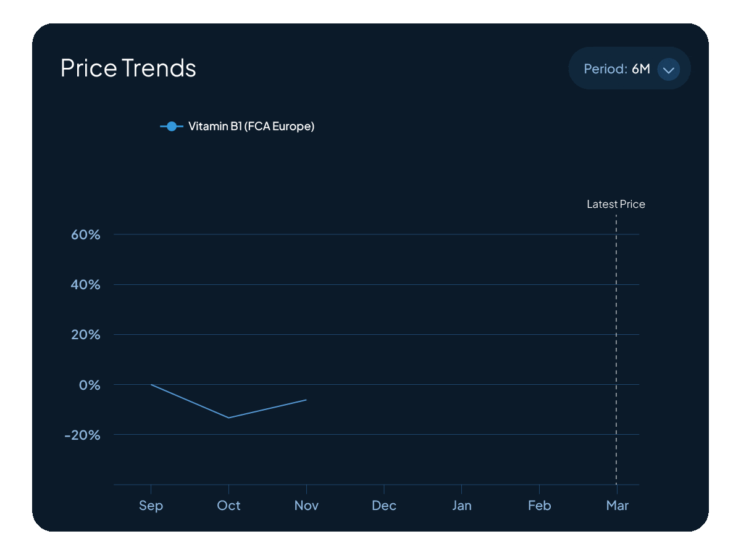Click the Sep label on x-axis
741x555 pixels.
(x=151, y=506)
